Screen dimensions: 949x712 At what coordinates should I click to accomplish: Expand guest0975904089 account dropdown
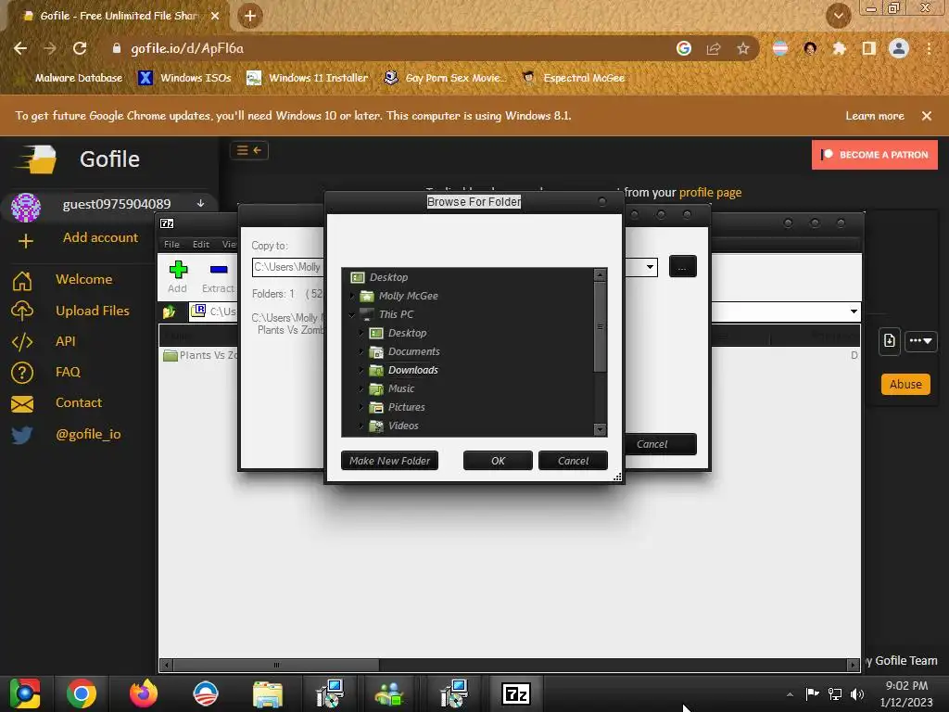(200, 203)
